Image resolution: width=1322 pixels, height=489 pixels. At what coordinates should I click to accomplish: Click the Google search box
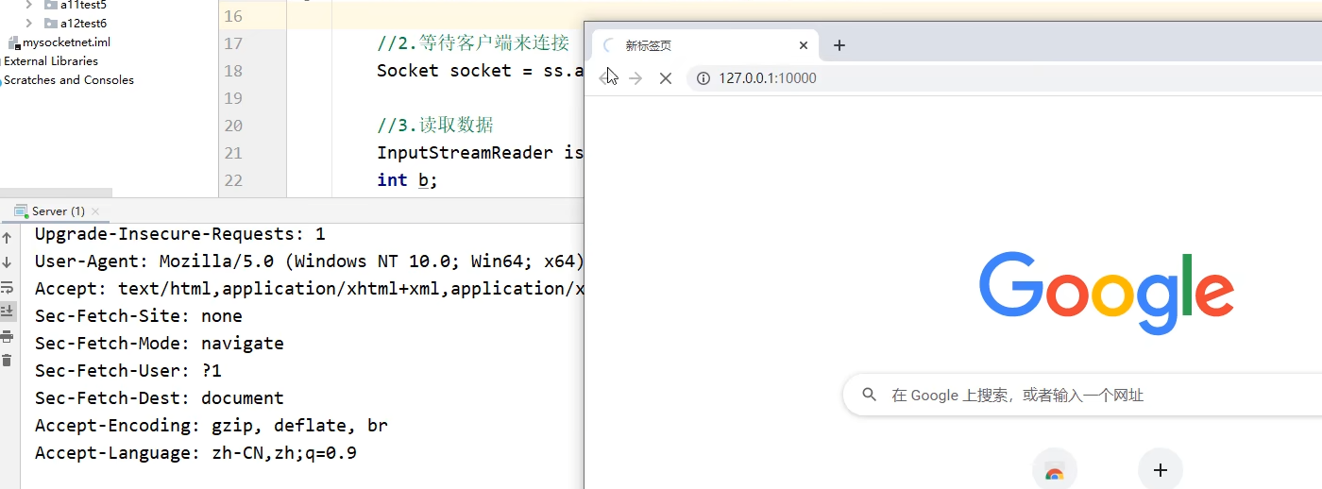click(1082, 395)
